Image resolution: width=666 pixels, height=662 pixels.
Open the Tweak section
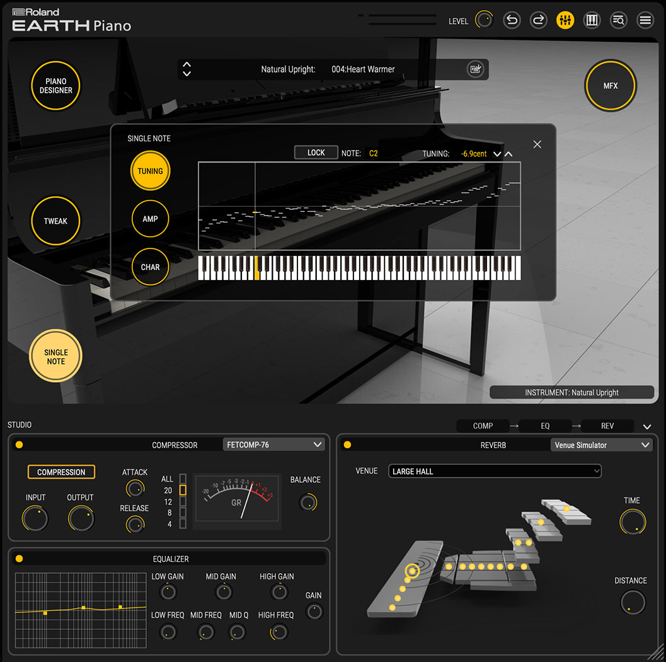coord(55,221)
